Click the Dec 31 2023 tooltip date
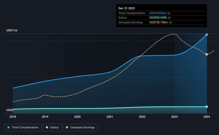This screenshot has height=135, width=219. (x=126, y=8)
